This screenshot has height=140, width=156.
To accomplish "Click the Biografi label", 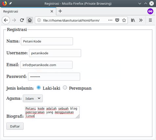I will [x=15, y=116].
